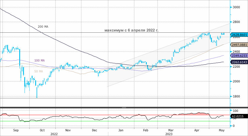The image size is (248, 136).
Task: Select the 2349.6233 100 MA value tag
Action: (x=239, y=55)
